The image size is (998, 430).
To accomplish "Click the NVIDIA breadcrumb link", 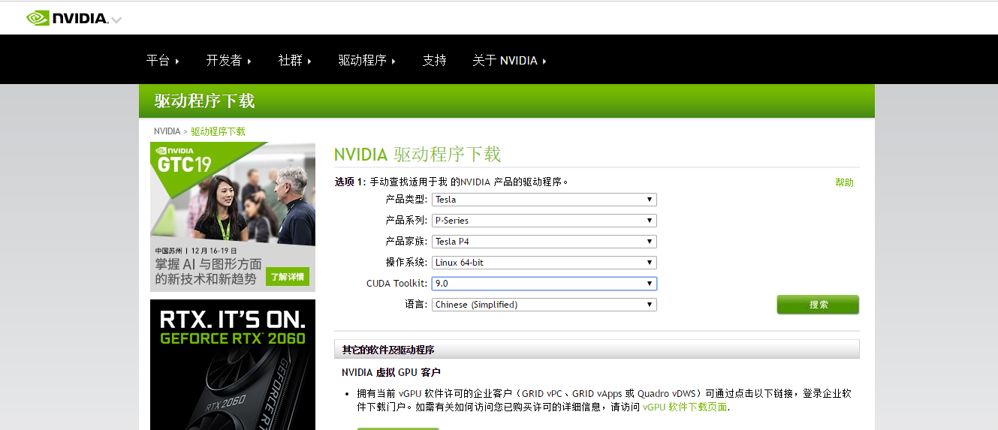I will [x=167, y=131].
